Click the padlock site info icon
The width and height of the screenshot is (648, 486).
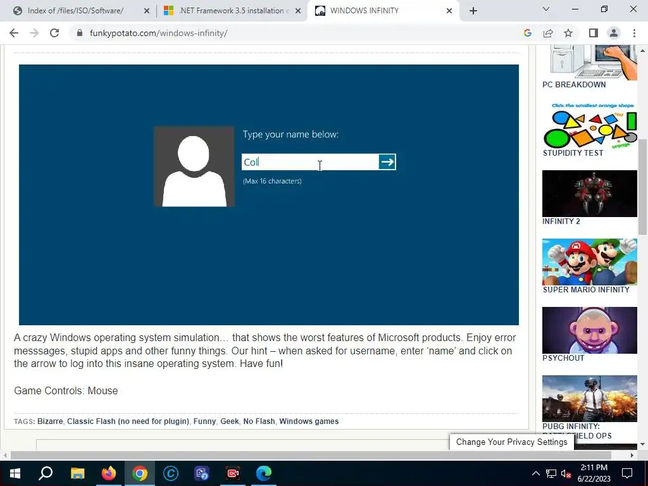[80, 33]
